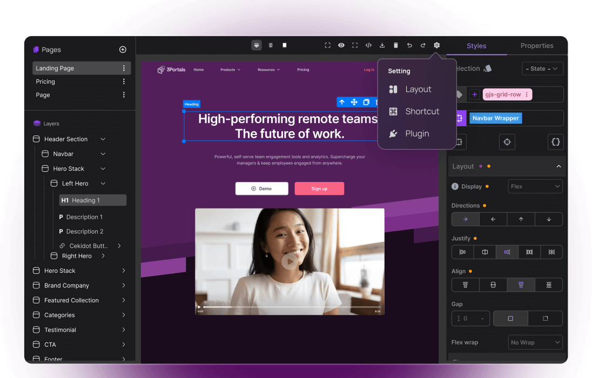The image size is (592, 378).
Task: Select Description 2 layer
Action: click(x=81, y=232)
